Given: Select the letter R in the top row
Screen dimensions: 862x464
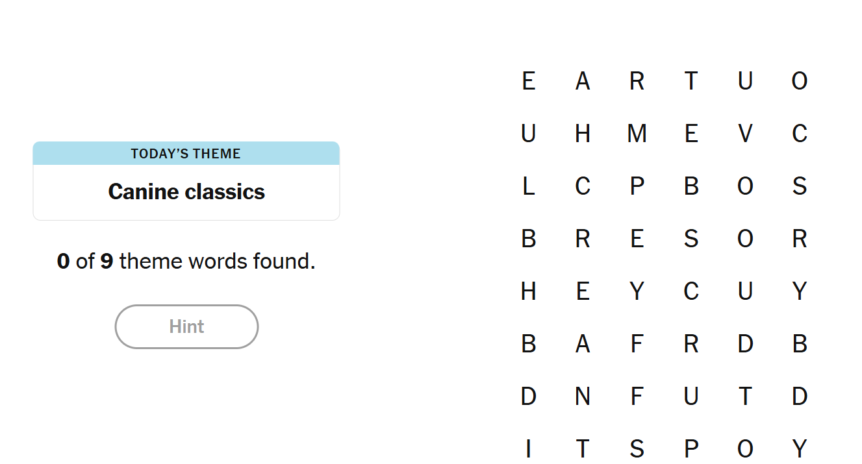Looking at the screenshot, I should pyautogui.click(x=637, y=81).
